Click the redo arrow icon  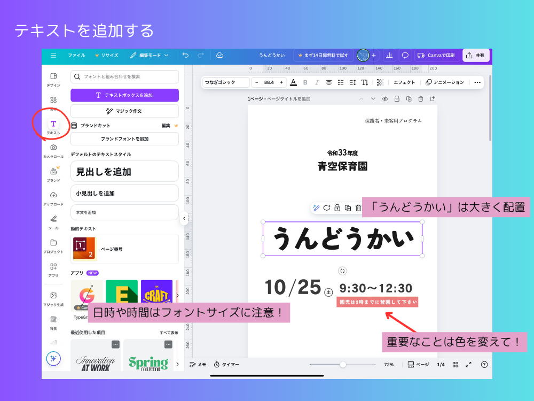tap(201, 55)
